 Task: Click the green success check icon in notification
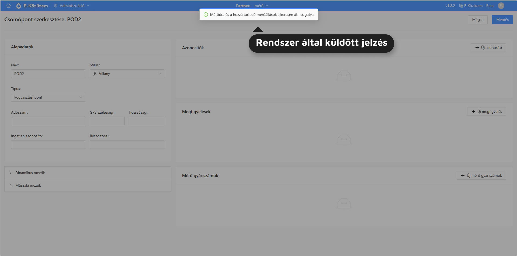206,15
